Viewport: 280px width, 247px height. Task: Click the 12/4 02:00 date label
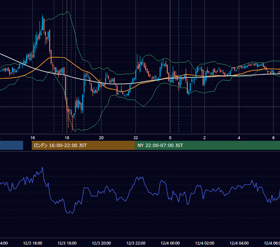tap(205, 243)
